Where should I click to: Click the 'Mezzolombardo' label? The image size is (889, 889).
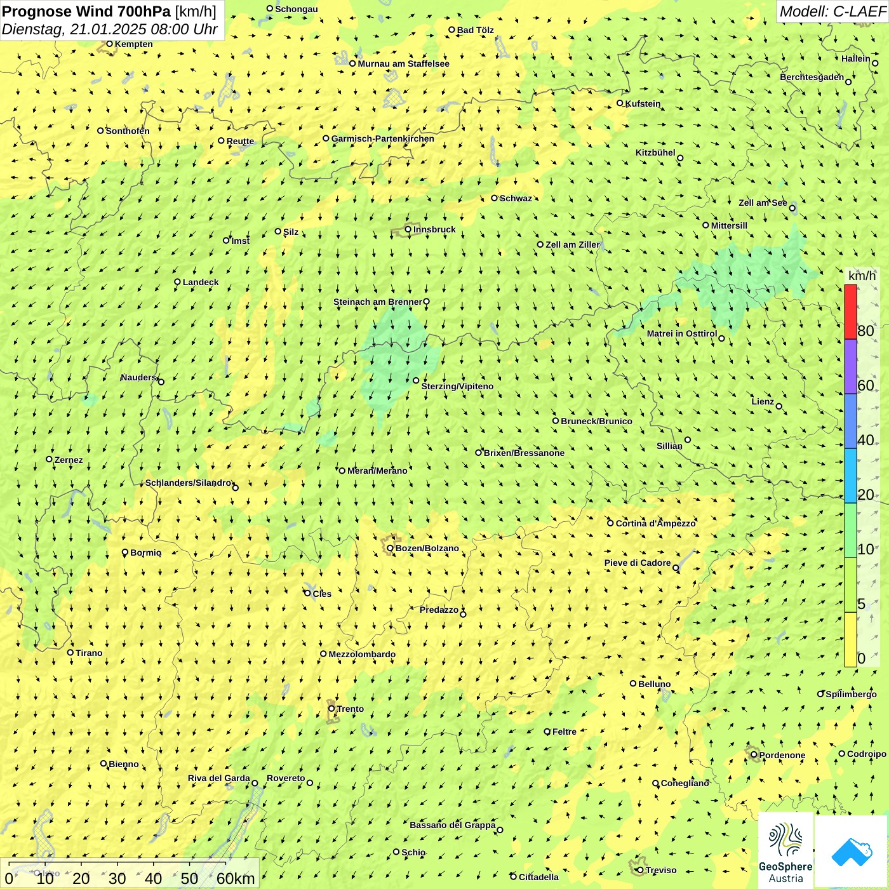362,654
